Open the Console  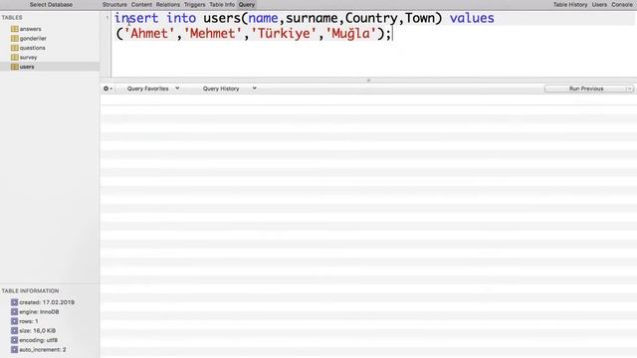point(622,4)
